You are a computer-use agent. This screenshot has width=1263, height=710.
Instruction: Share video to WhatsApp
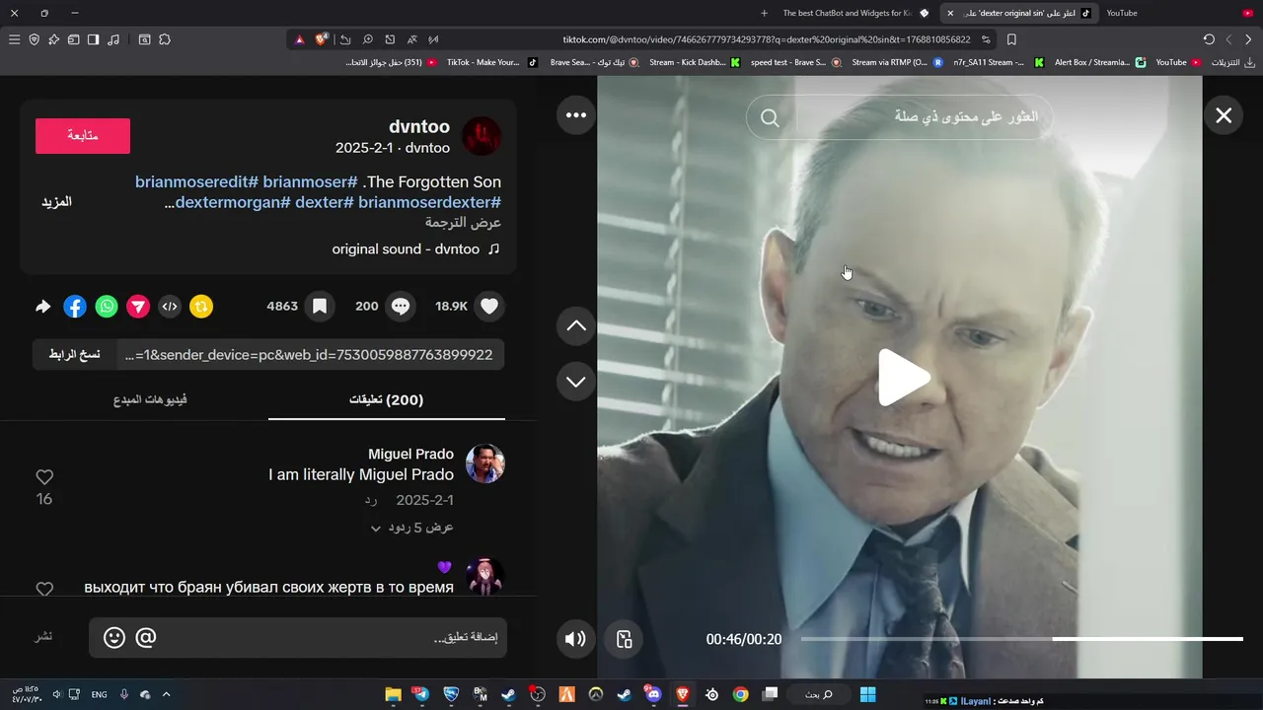click(107, 307)
